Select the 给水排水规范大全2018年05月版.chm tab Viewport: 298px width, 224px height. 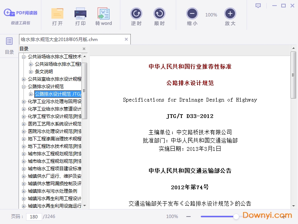point(59,39)
